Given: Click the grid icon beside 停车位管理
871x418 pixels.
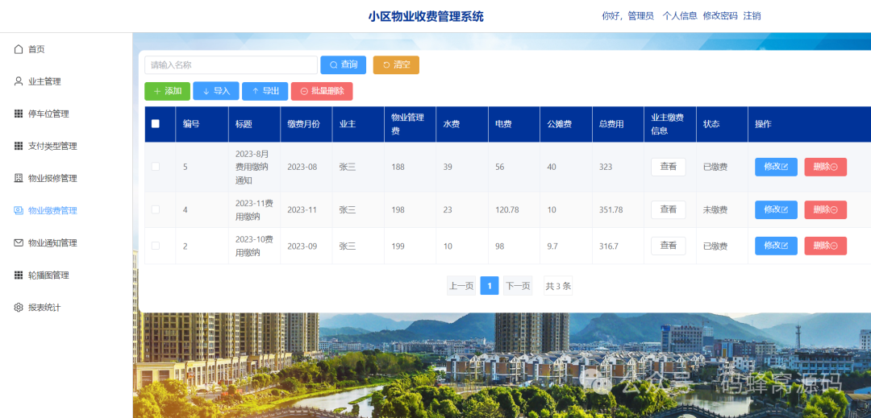Looking at the screenshot, I should point(19,114).
